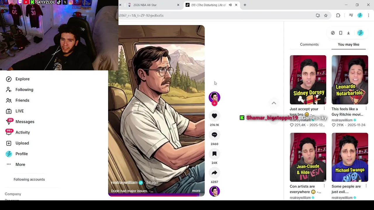Open the Sidney Dorsey video thumbnail
The image size is (374, 210).
pos(308,80)
